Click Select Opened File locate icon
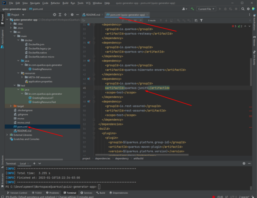Image resolution: width=257 pixels, height=198 pixels. (54, 15)
